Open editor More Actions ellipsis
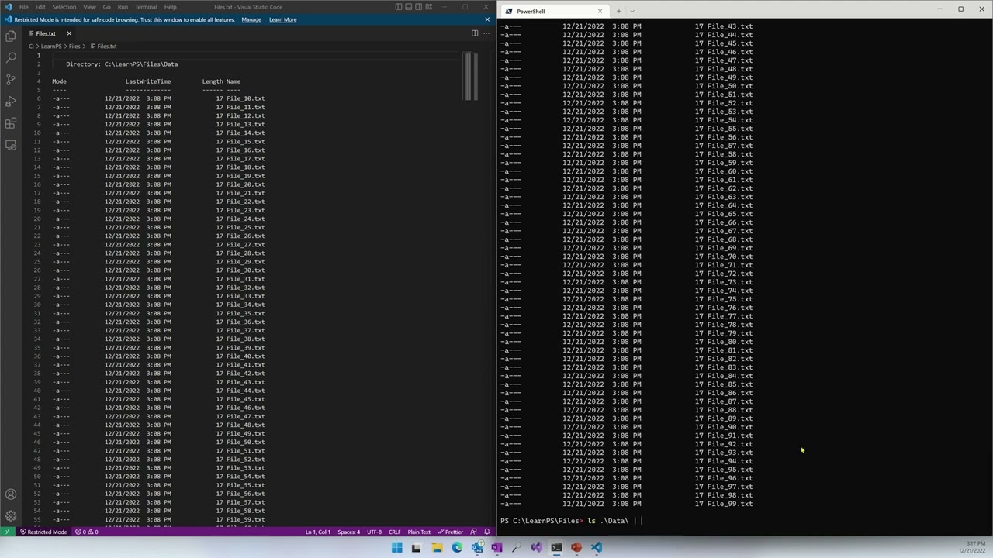Screen dimensions: 993x558 (x=486, y=33)
